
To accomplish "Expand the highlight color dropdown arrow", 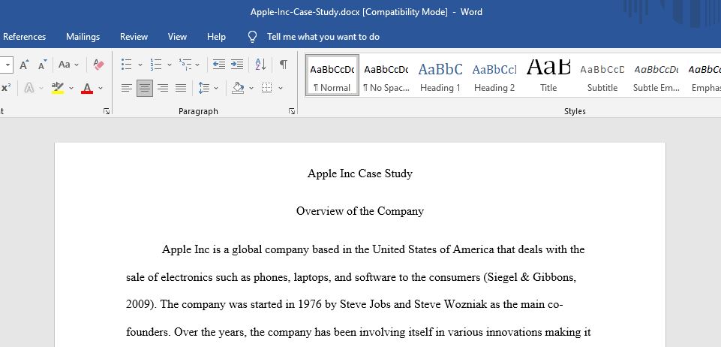I will pyautogui.click(x=71, y=88).
